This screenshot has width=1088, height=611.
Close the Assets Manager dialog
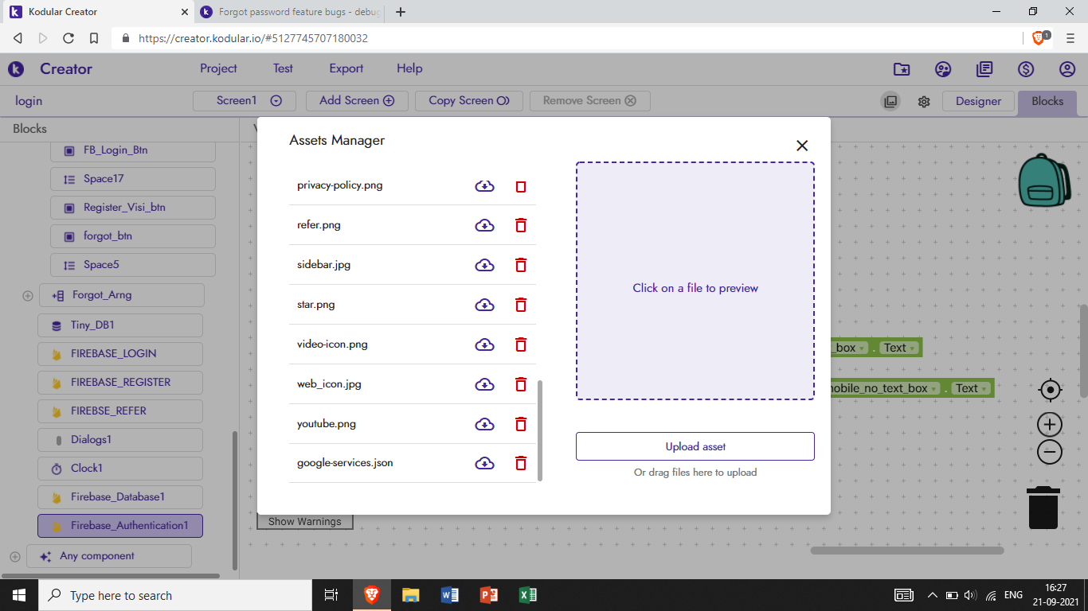[802, 146]
